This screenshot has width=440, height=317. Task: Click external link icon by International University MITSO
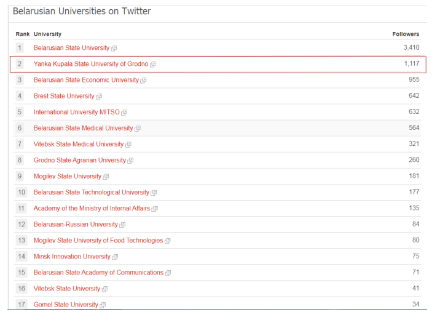(x=124, y=113)
